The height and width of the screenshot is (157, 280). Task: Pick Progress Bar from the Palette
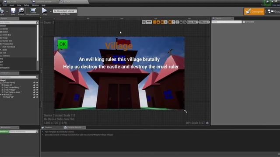(7, 44)
